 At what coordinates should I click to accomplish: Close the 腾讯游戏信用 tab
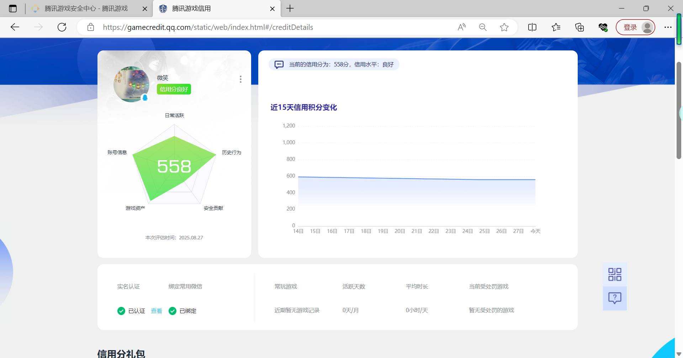272,9
